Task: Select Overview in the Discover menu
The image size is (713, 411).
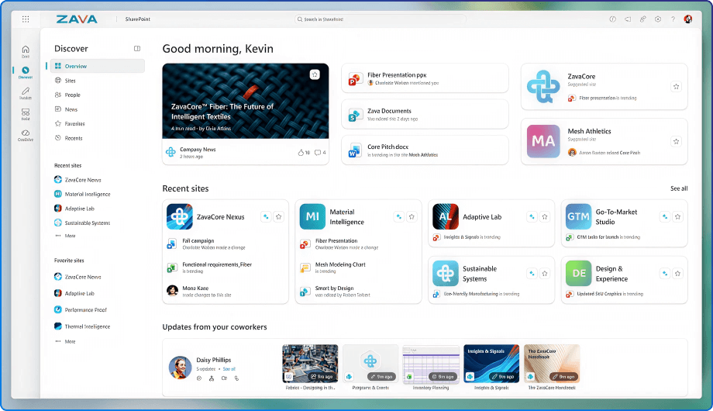Action: pyautogui.click(x=98, y=66)
